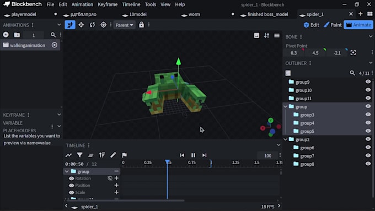This screenshot has height=211, width=375.
Task: Open the viewport hamburger menu
Action: pos(277,36)
